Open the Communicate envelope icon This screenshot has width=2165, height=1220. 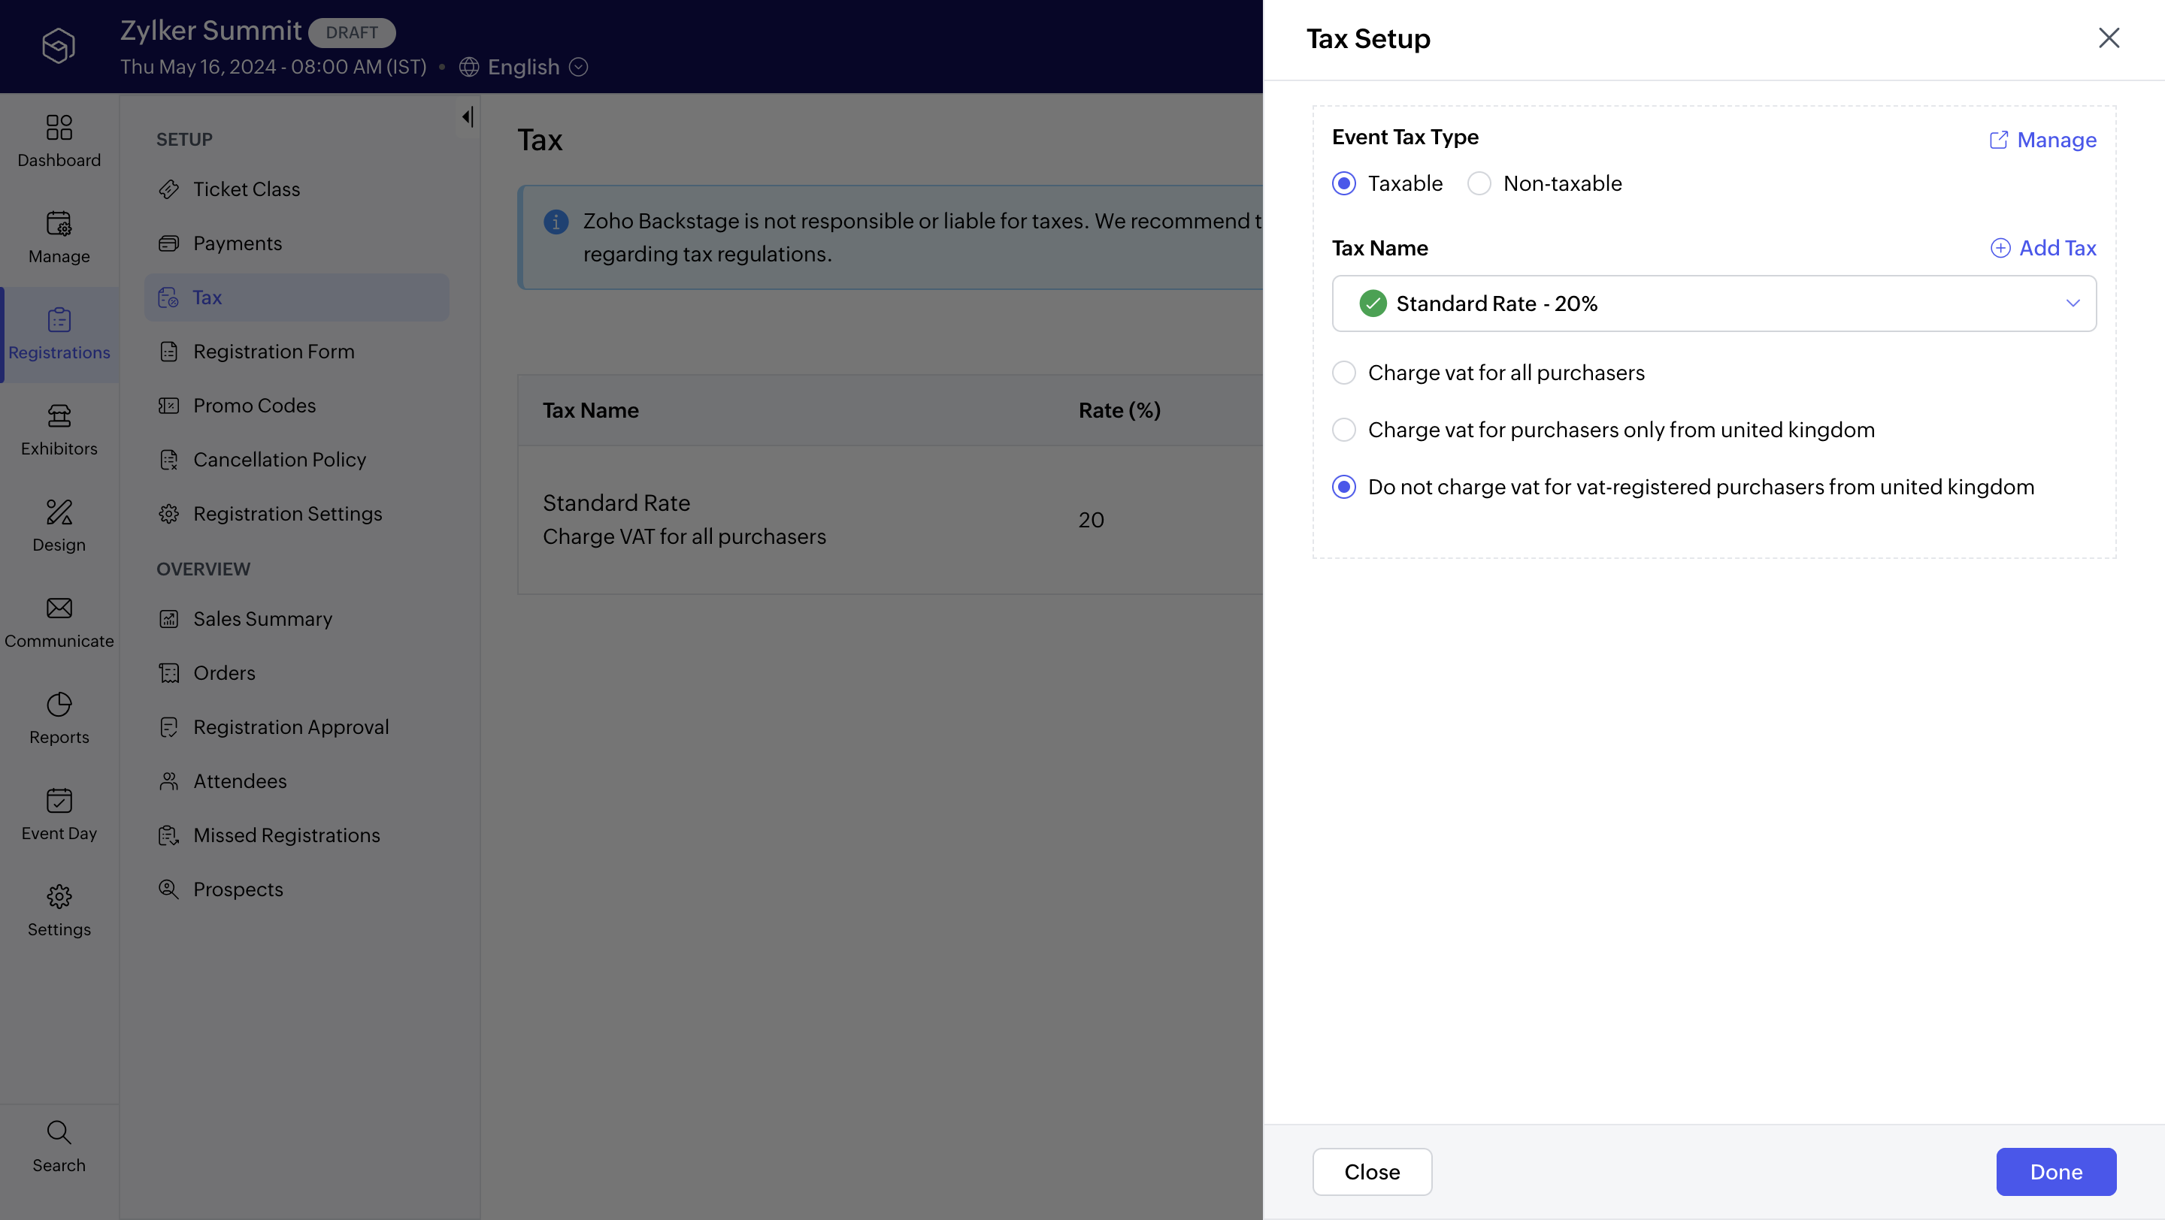(59, 608)
